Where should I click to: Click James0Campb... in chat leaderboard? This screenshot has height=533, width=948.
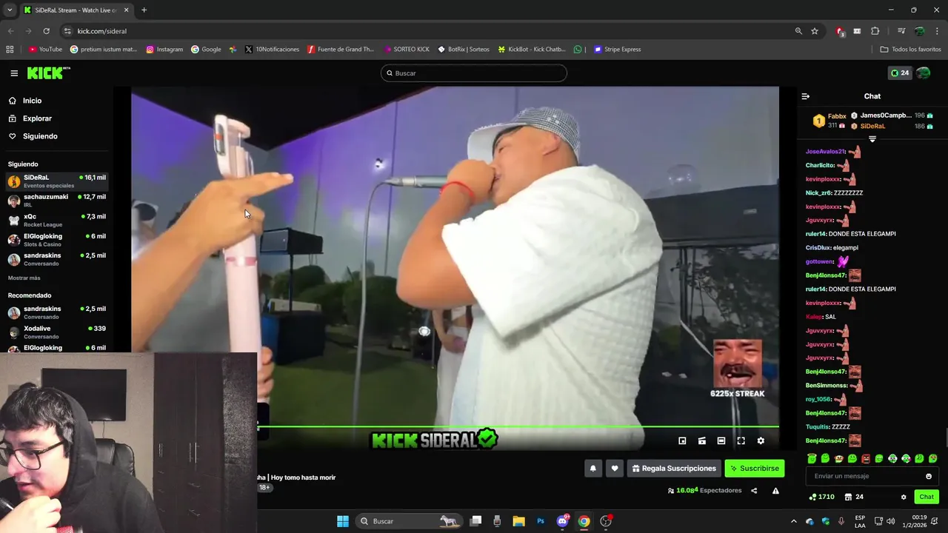tap(886, 115)
